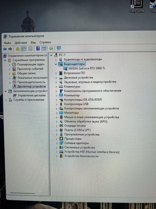
Task: Click the Звуковые, игровые и видеоустройства speaker icon
Action: [61, 82]
